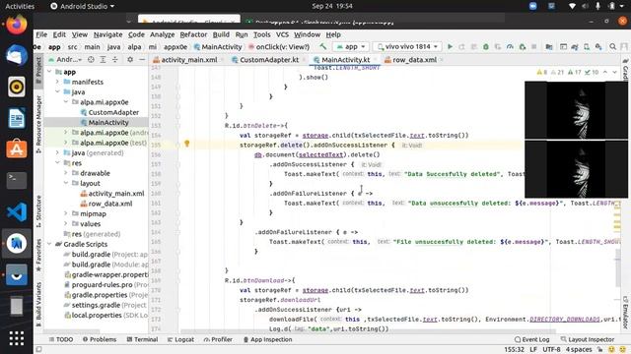Show Applications grid in the dock
The height and width of the screenshot is (354, 631).
17,338
